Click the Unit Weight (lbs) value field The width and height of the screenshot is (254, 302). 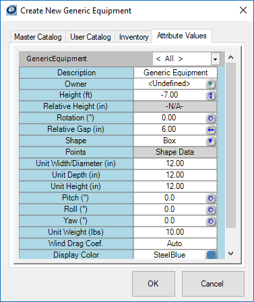click(x=175, y=232)
